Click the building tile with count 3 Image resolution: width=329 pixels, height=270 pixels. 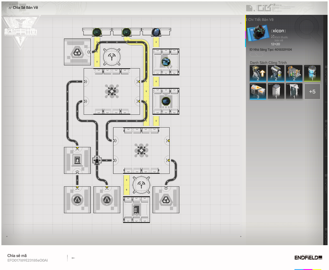coord(258,91)
